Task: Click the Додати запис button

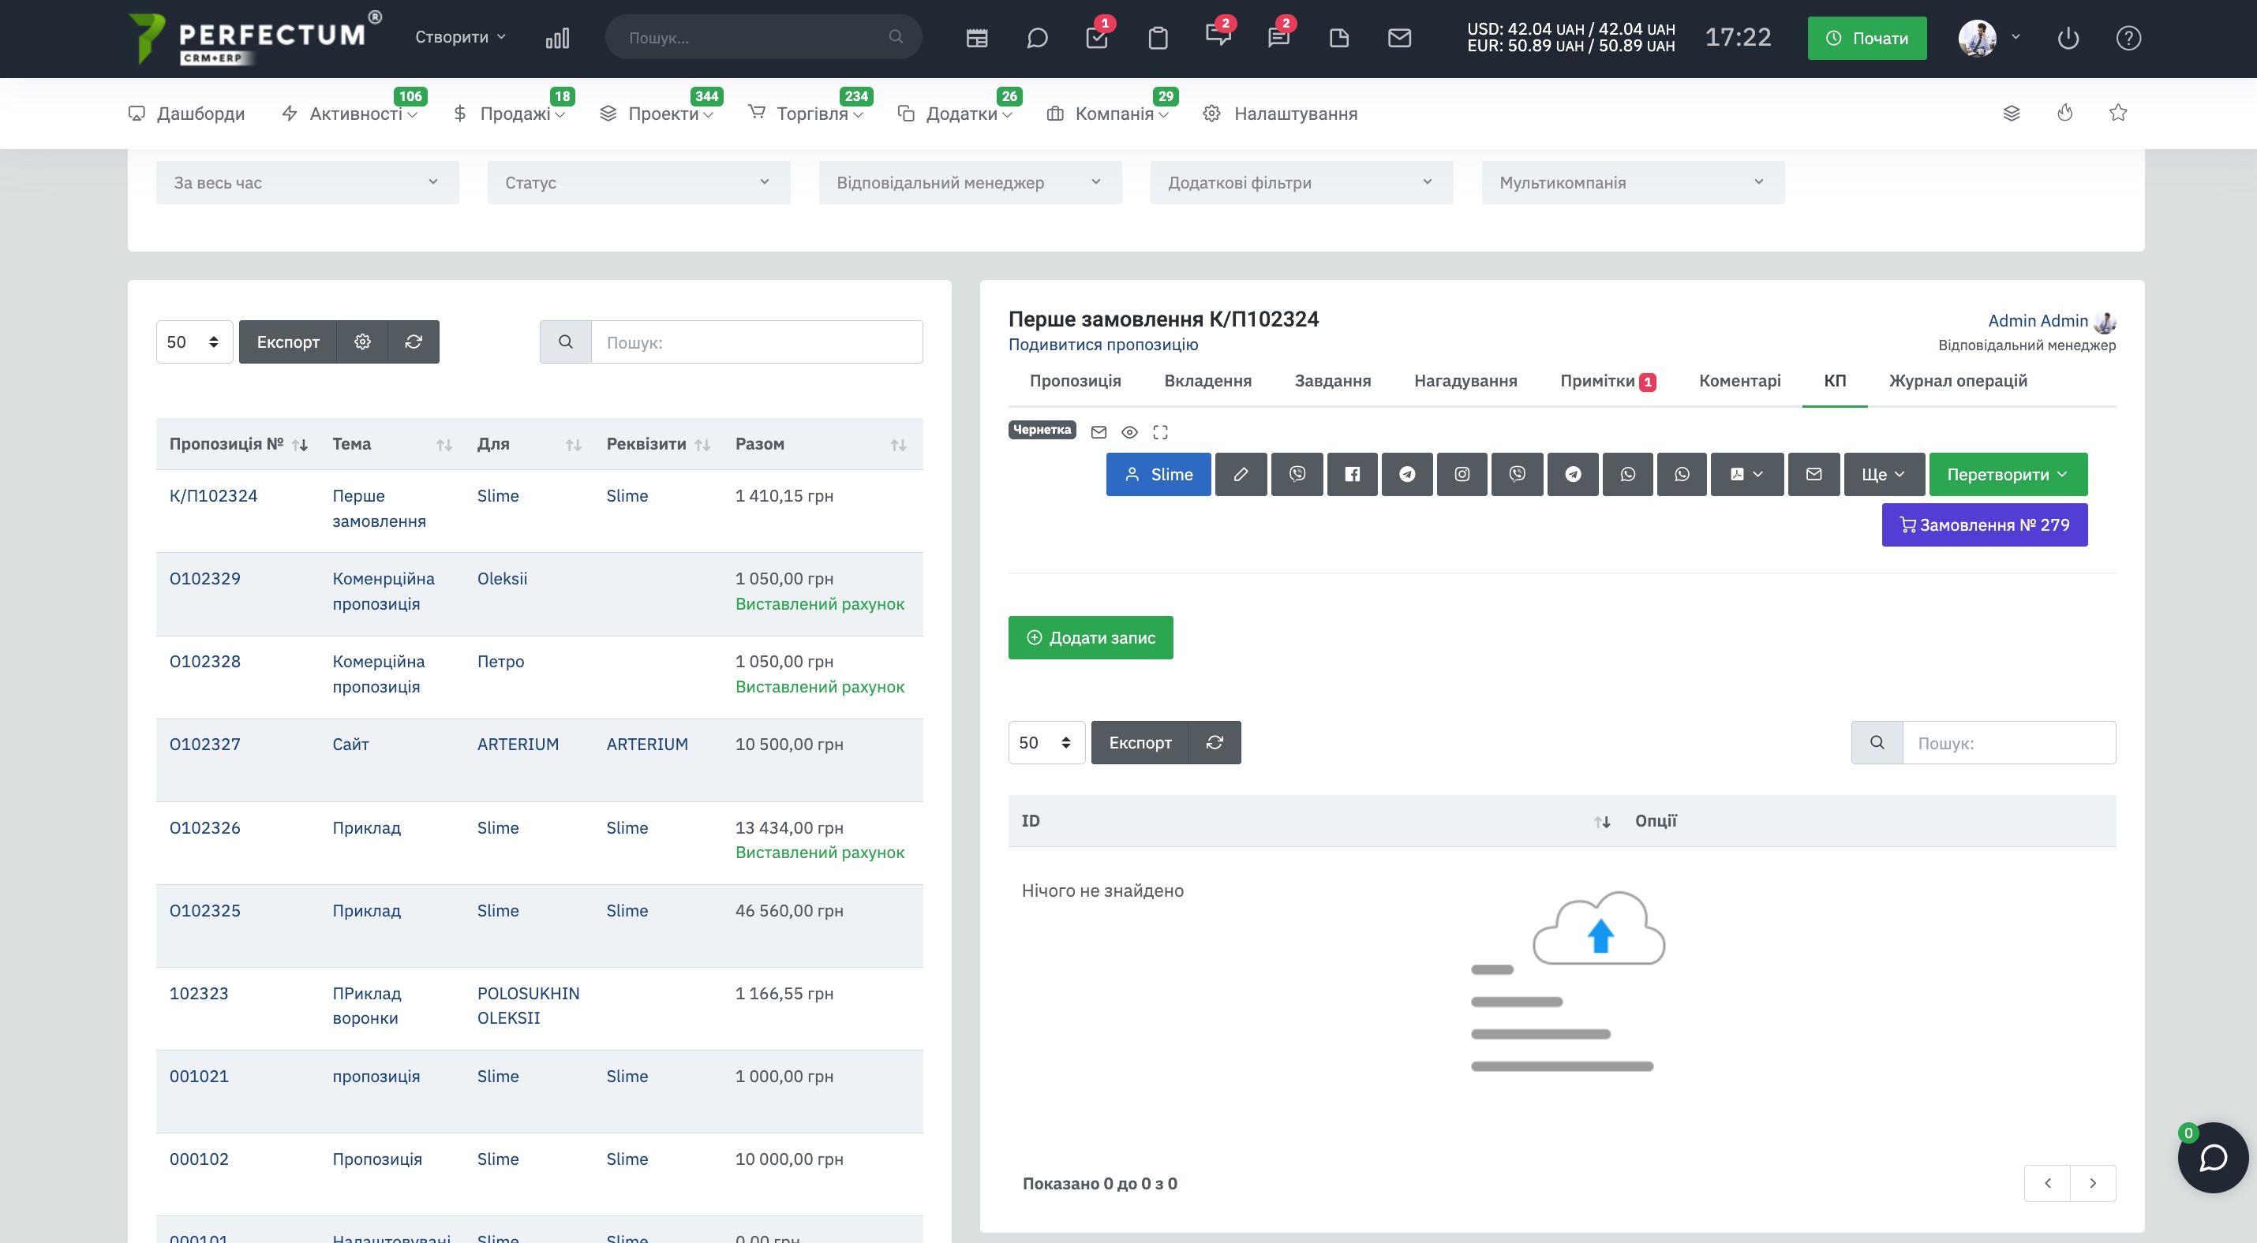Action: pos(1090,638)
